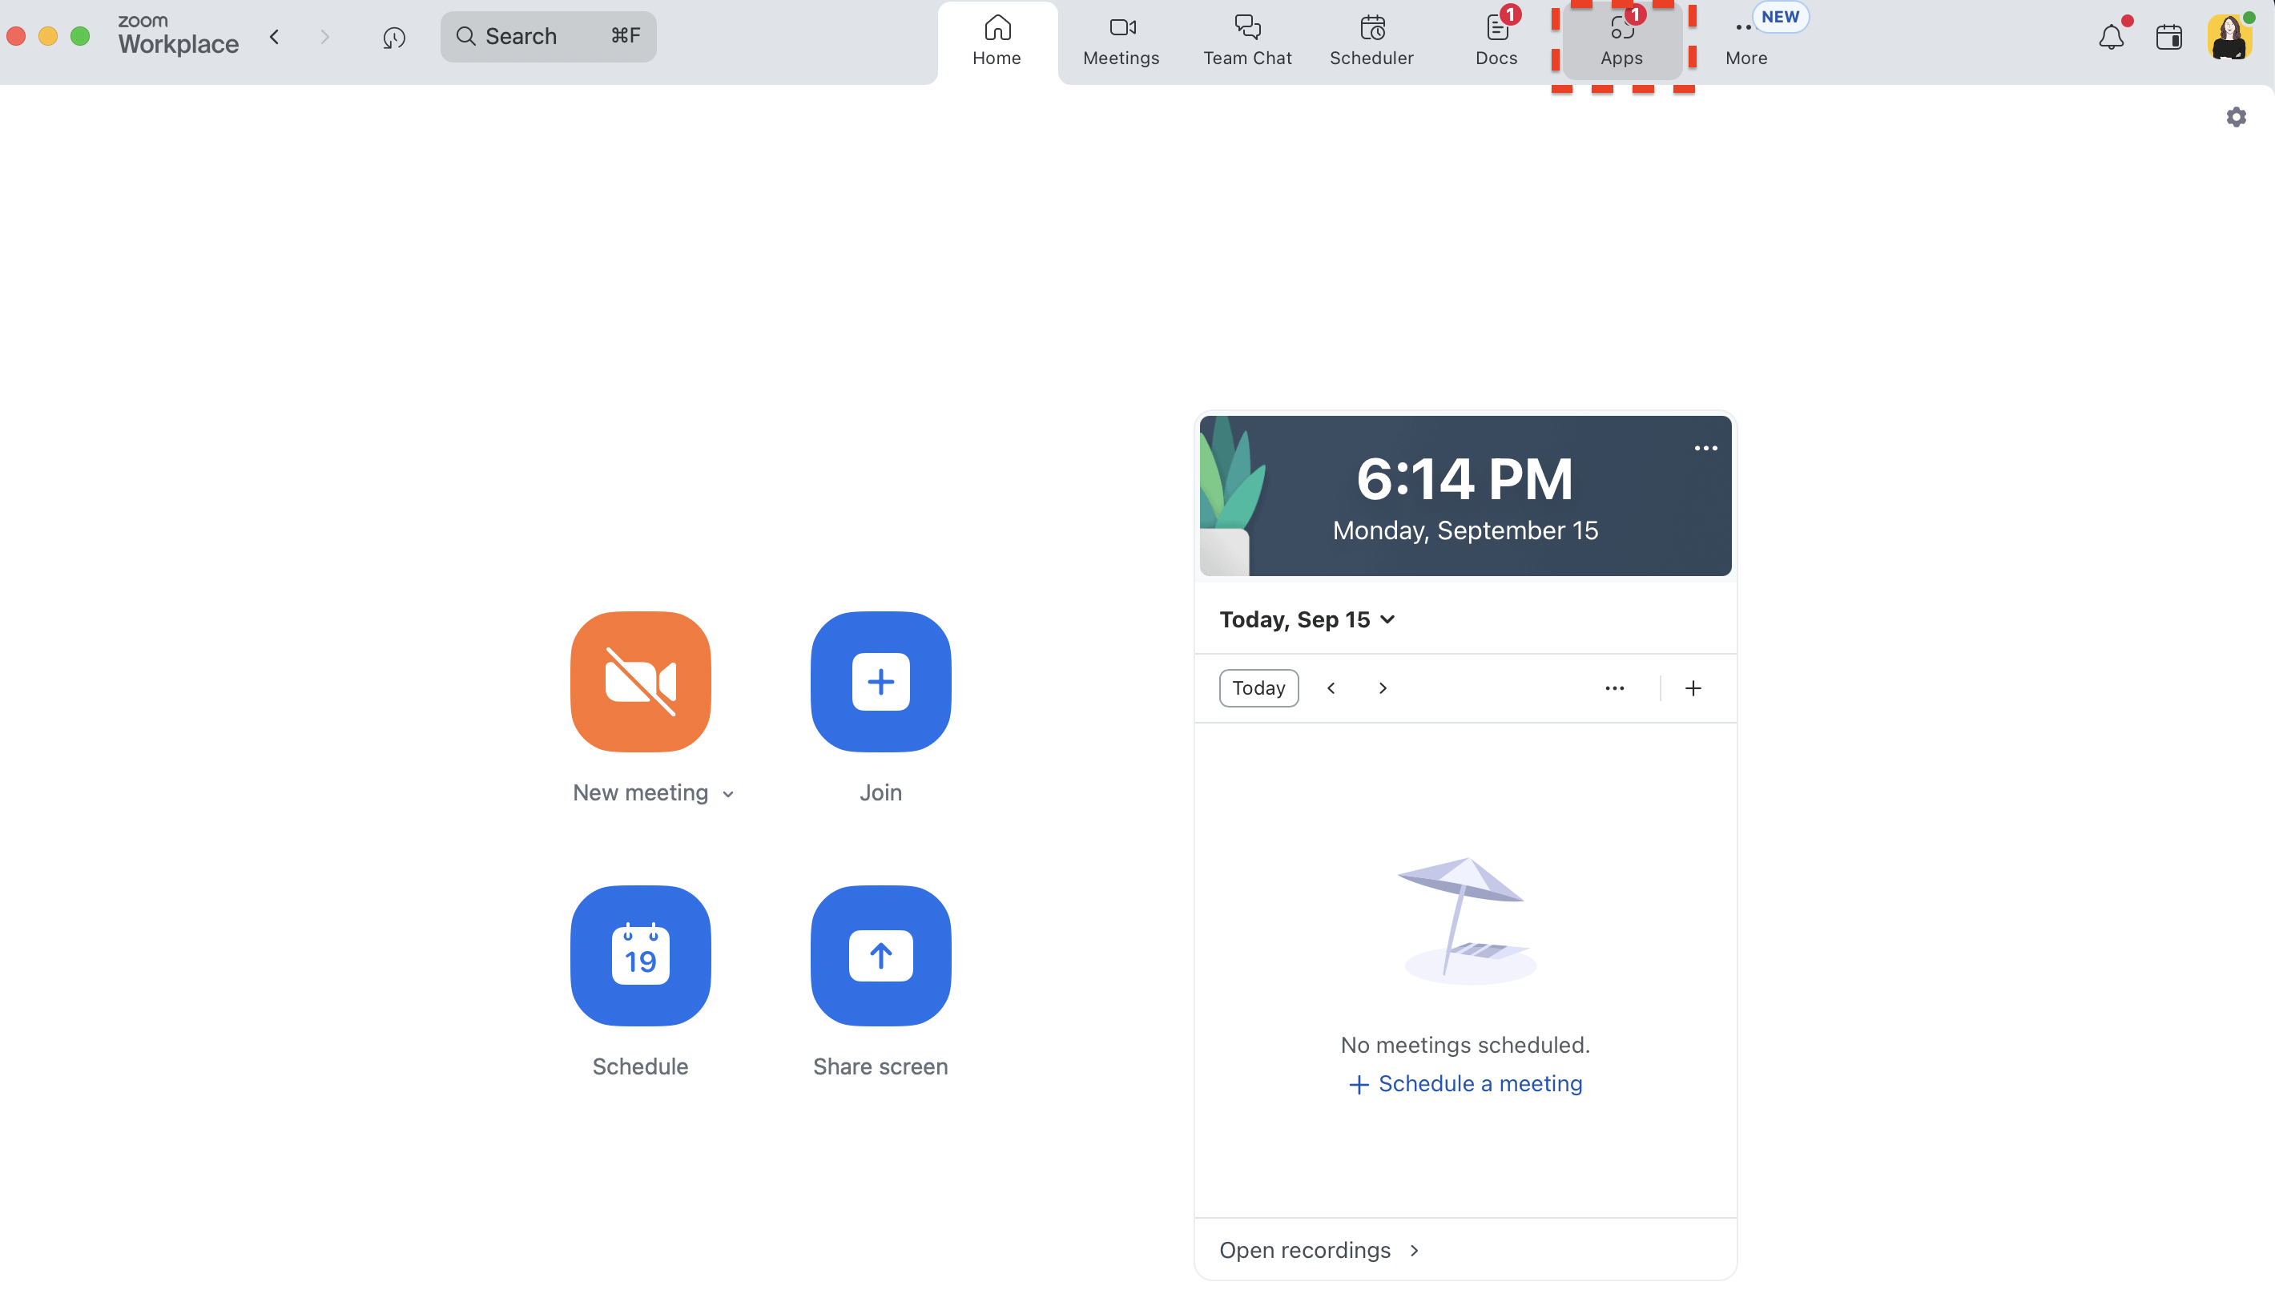Screen dimensions: 2275x1298
Task: Open the Schedule calendar icon
Action: [640, 955]
